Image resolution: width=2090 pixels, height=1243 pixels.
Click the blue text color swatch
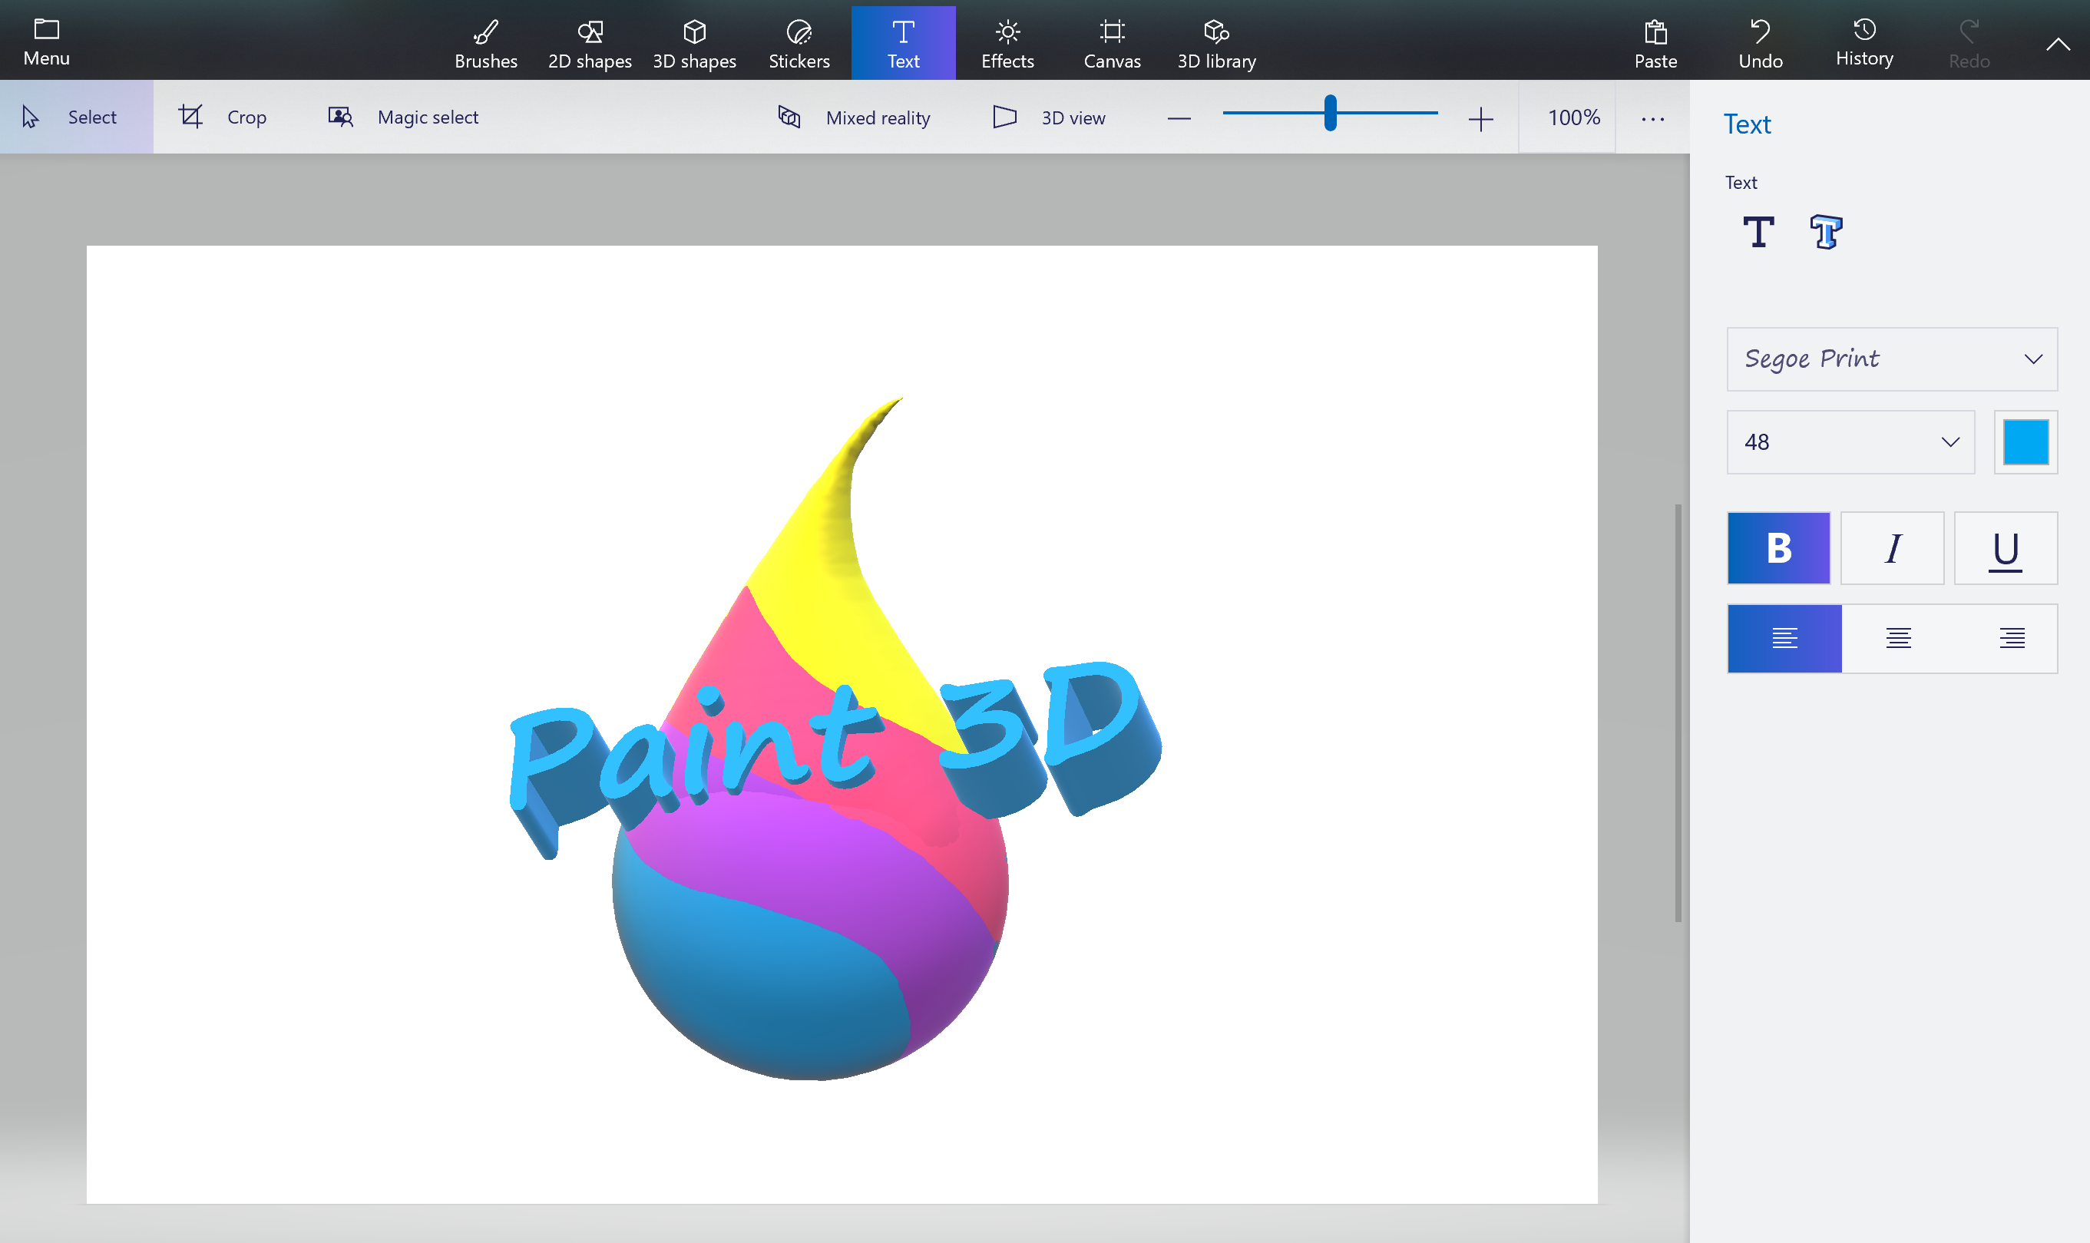(2026, 442)
